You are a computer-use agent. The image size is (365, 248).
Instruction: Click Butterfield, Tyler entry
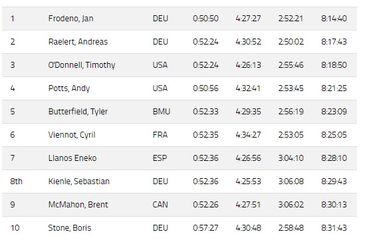pos(78,112)
